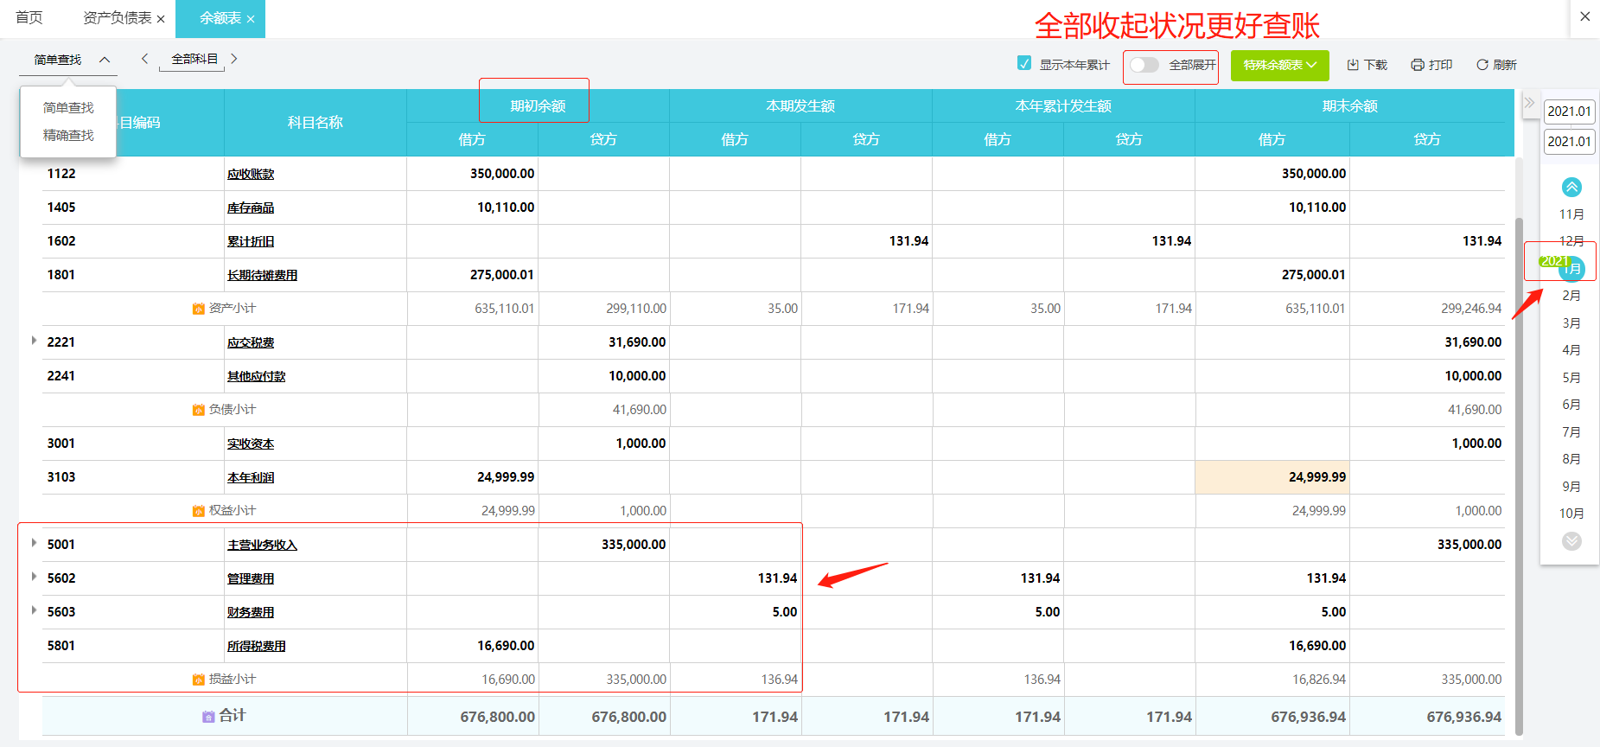Select 精确查找 from the search menu
The height and width of the screenshot is (747, 1600).
(68, 136)
